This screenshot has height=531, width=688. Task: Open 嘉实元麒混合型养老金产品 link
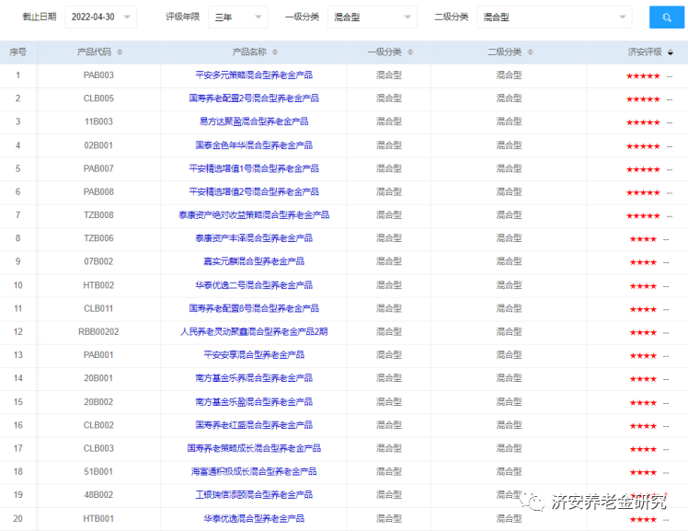click(x=254, y=261)
